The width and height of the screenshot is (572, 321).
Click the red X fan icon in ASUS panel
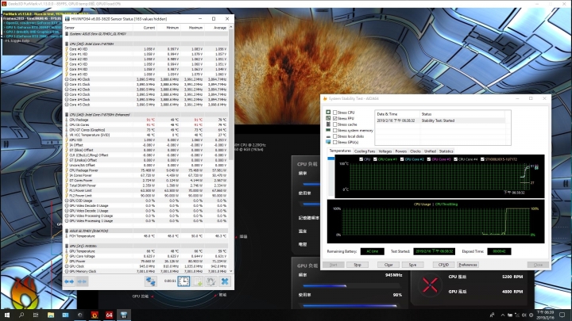click(x=430, y=285)
